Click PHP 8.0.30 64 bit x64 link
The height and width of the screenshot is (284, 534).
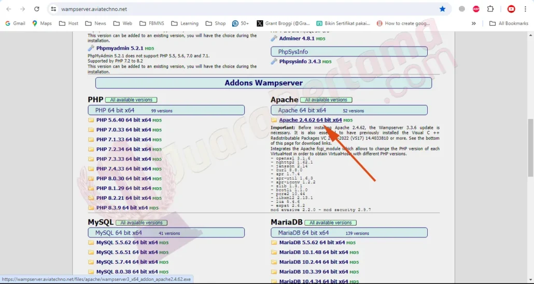click(x=123, y=178)
